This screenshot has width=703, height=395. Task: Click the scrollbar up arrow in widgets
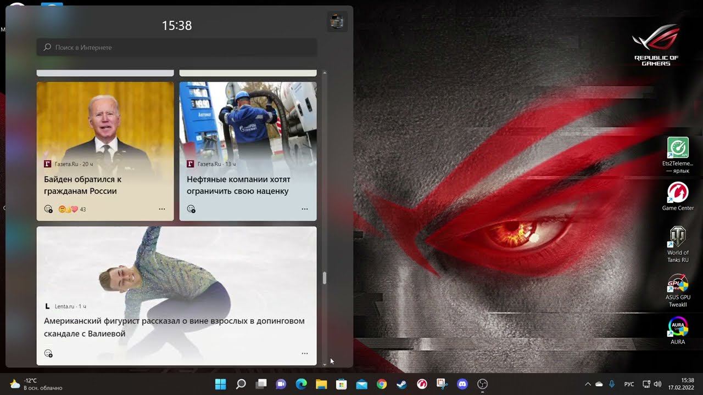click(x=325, y=73)
